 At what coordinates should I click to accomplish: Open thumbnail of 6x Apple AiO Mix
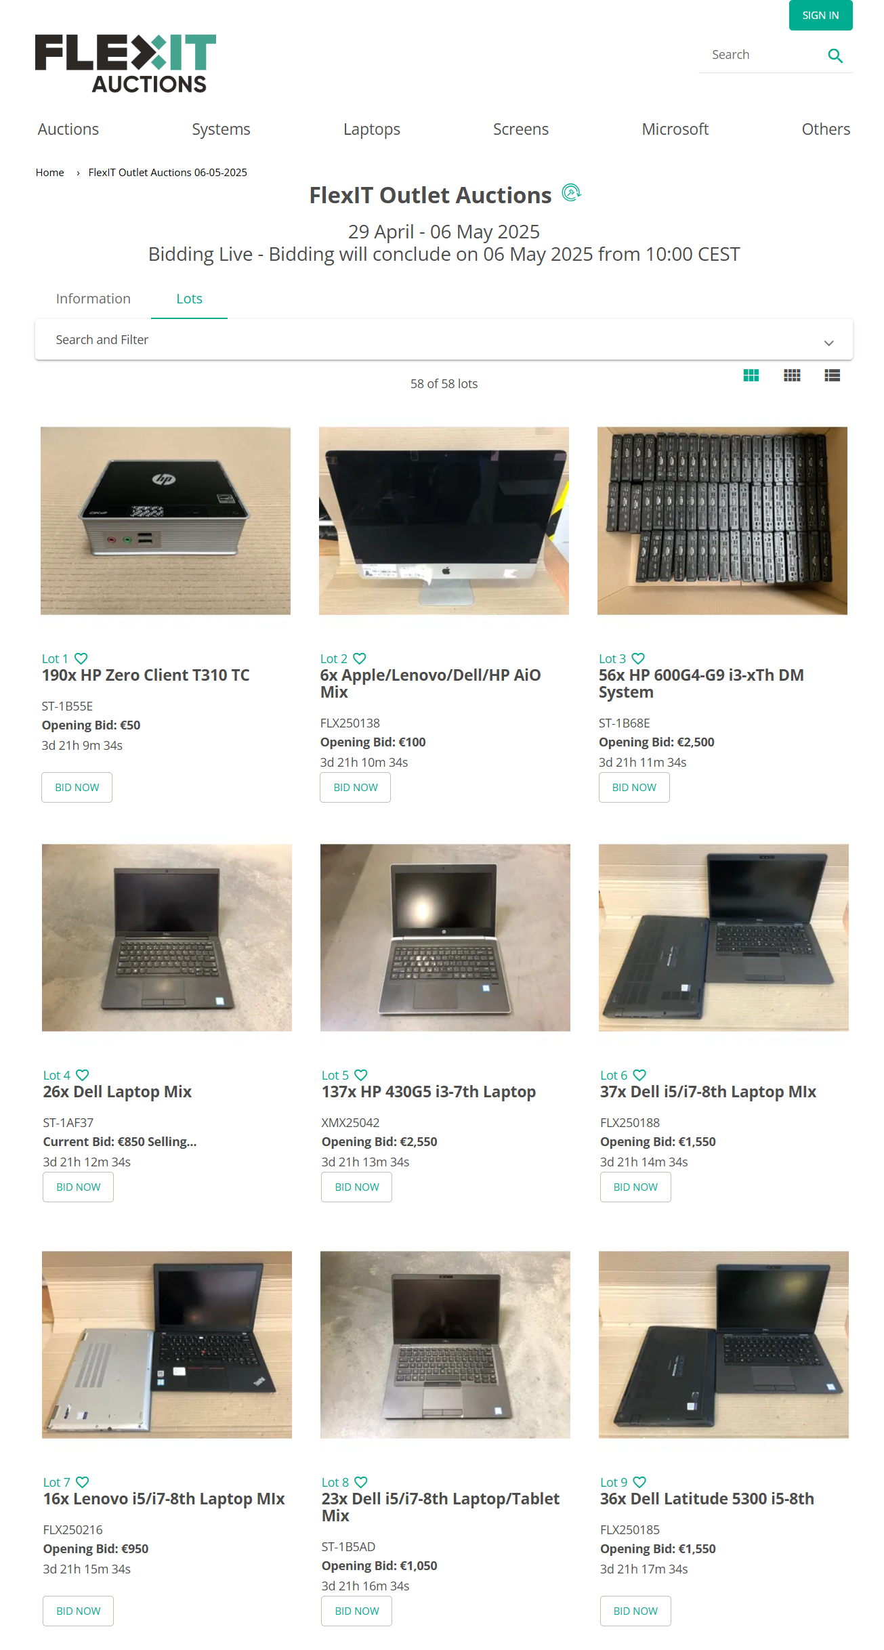pos(444,521)
